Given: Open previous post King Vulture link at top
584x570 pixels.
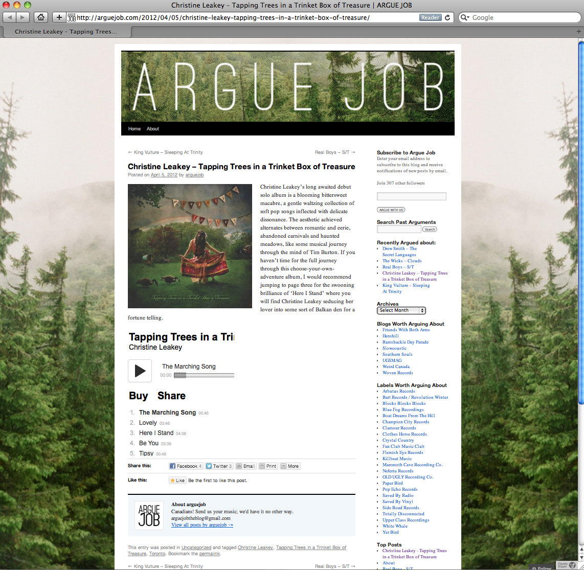Looking at the screenshot, I should point(165,152).
